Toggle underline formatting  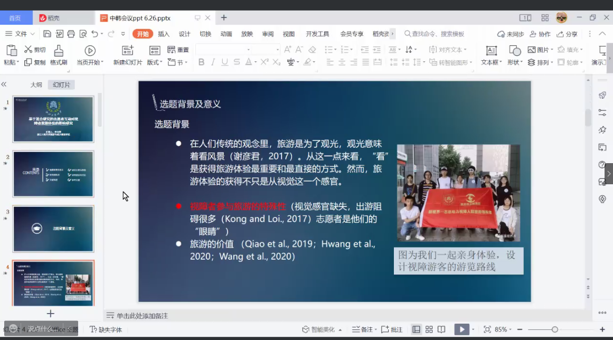point(225,62)
